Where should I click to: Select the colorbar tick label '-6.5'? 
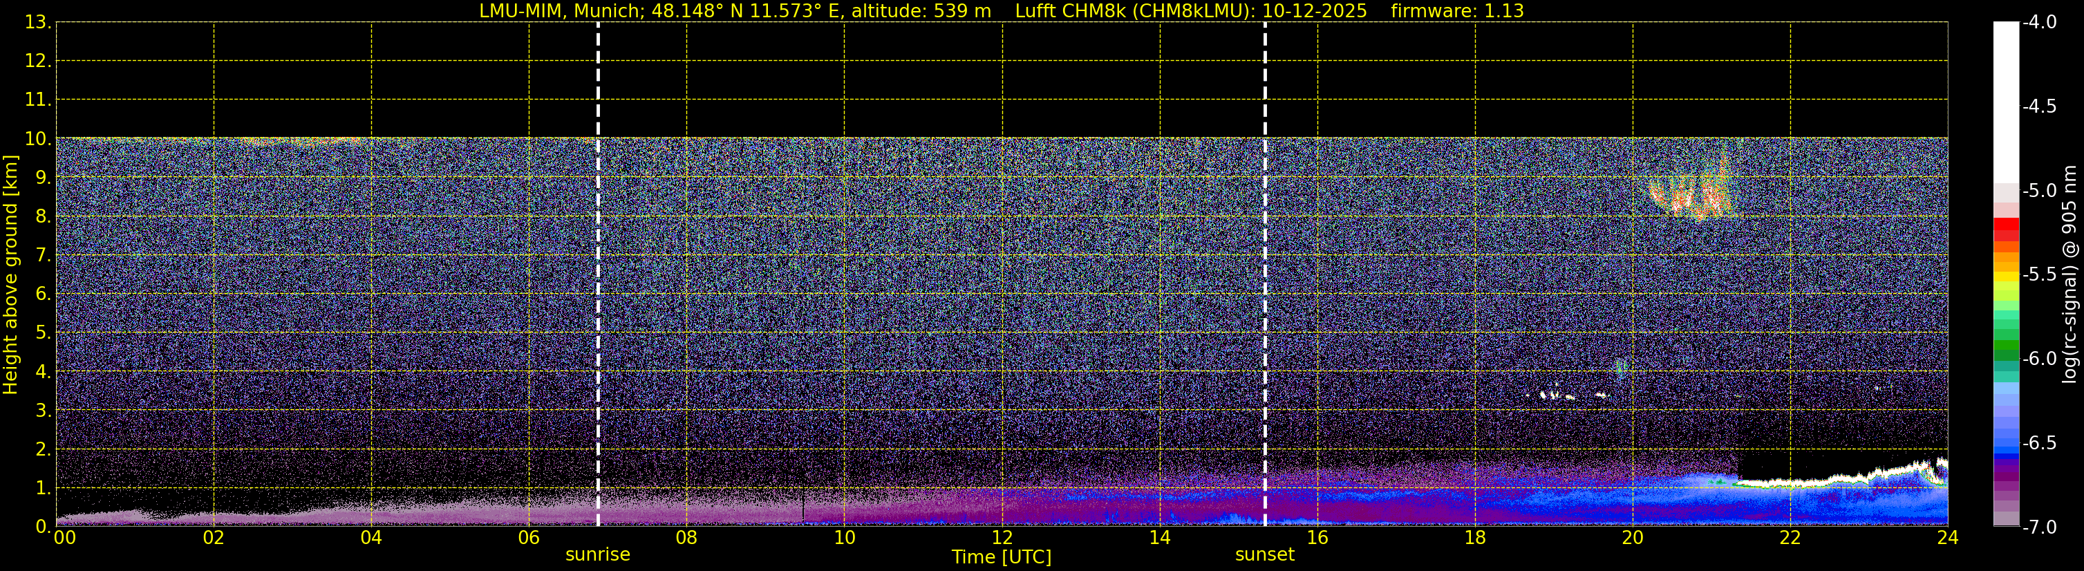2038,442
